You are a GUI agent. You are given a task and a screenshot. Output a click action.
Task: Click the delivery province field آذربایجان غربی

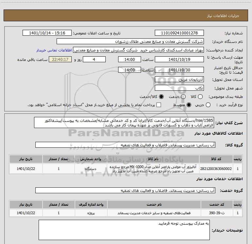coord(179,79)
